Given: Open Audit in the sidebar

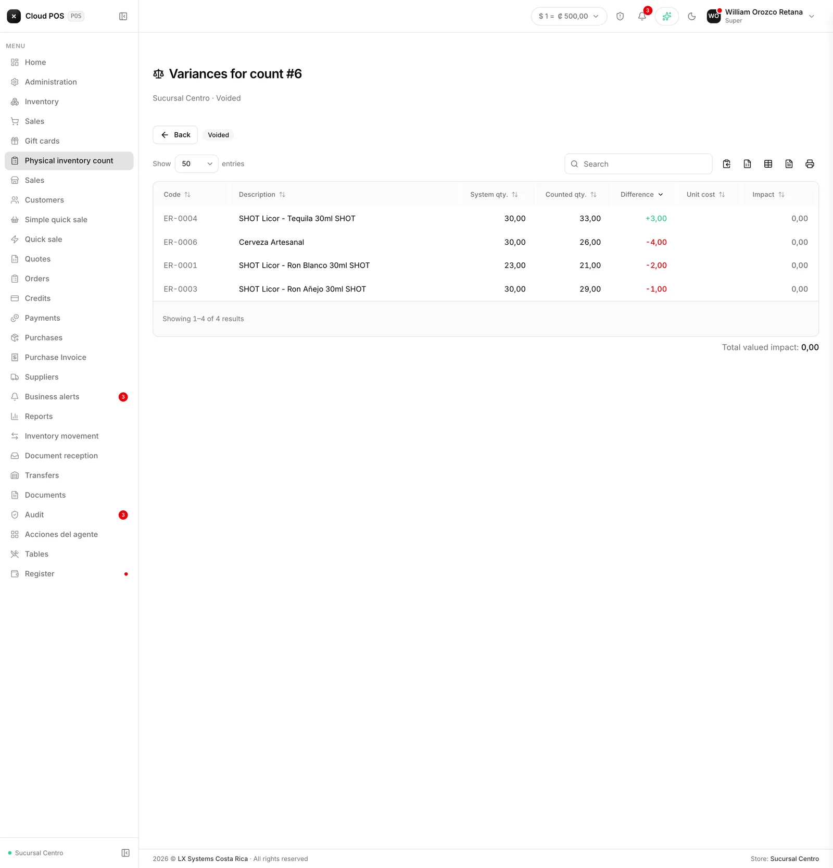Looking at the screenshot, I should (x=69, y=515).
